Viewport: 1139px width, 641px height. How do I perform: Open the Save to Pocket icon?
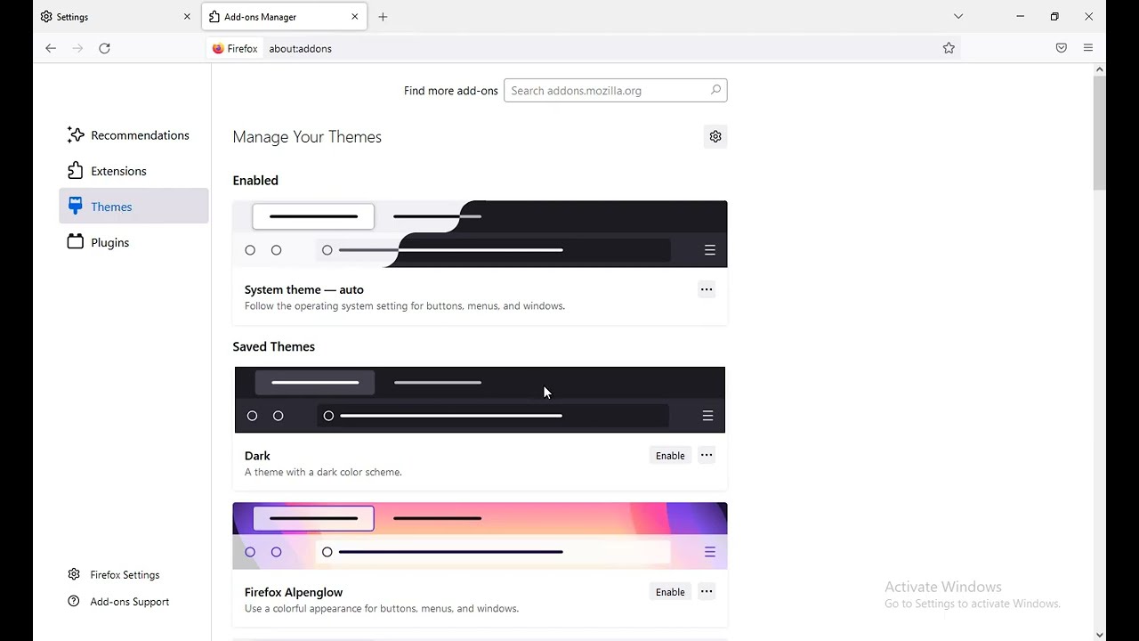click(1062, 49)
